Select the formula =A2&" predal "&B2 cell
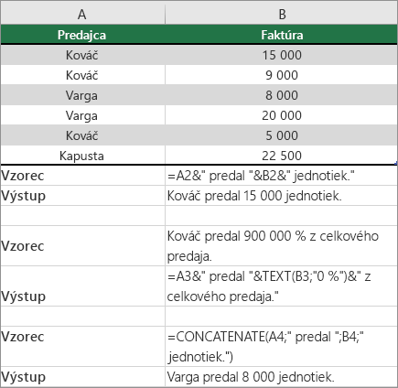The height and width of the screenshot is (388, 398). pyautogui.click(x=281, y=176)
